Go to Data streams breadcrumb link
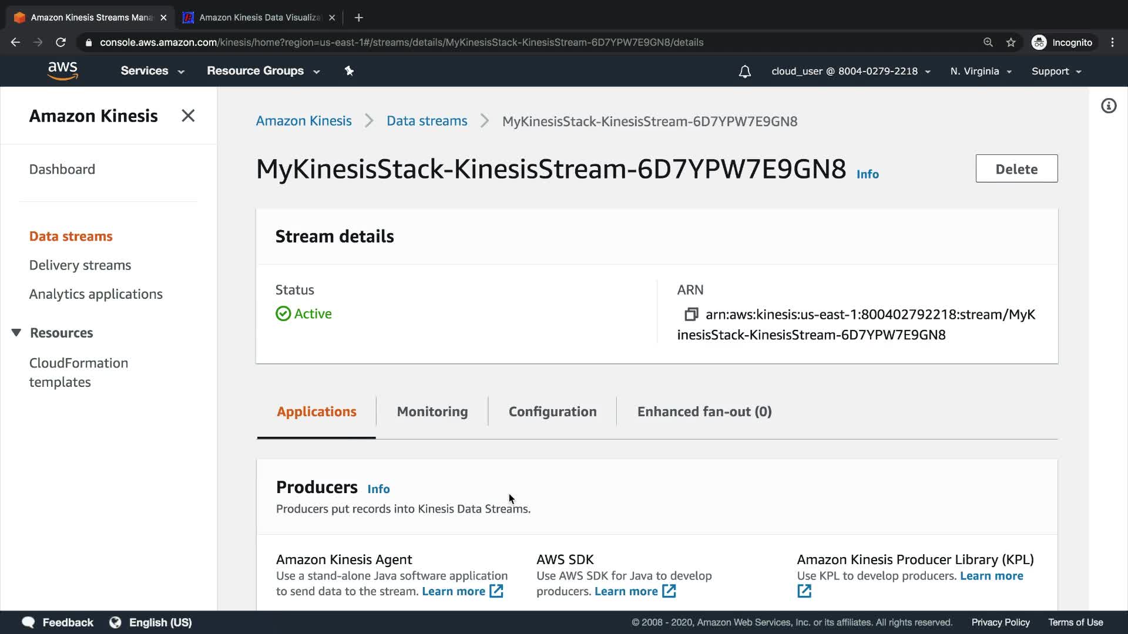This screenshot has width=1128, height=634. click(x=427, y=121)
